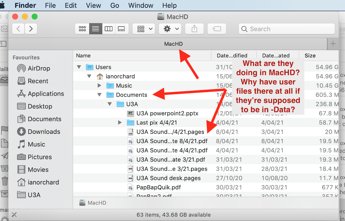This screenshot has height=221, width=345.
Task: Click the Documents folder icon in the list
Action: click(110, 95)
